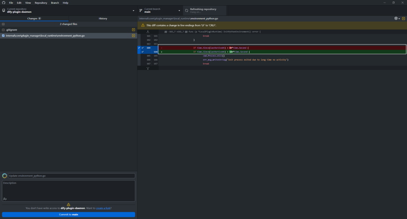
Task: Click the GitHub logo icon in the menu bar
Action: click(4, 3)
